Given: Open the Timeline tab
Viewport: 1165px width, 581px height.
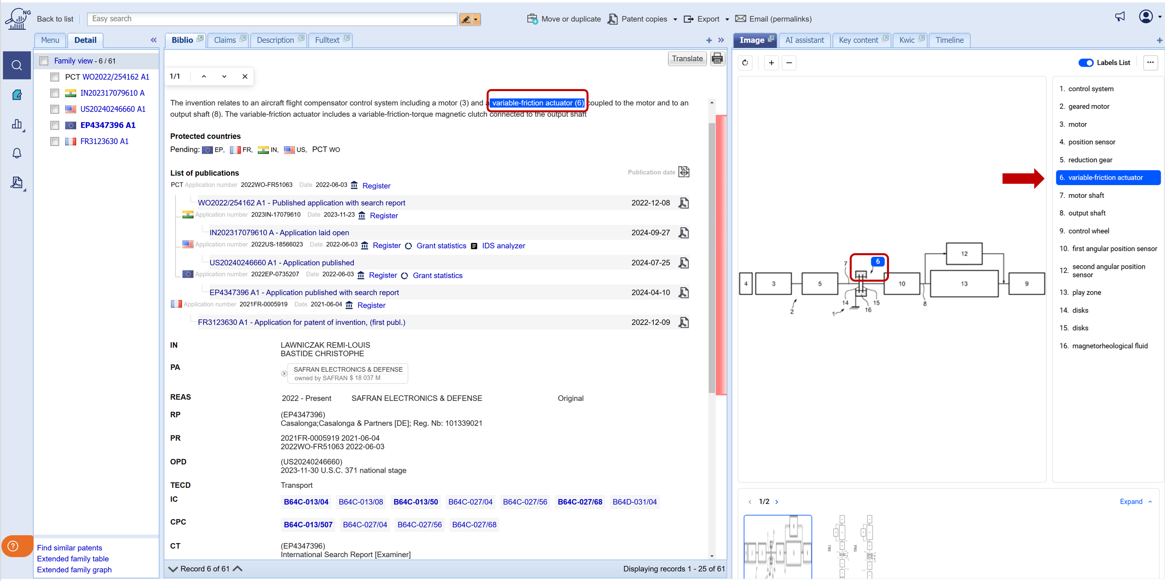Looking at the screenshot, I should (x=949, y=40).
